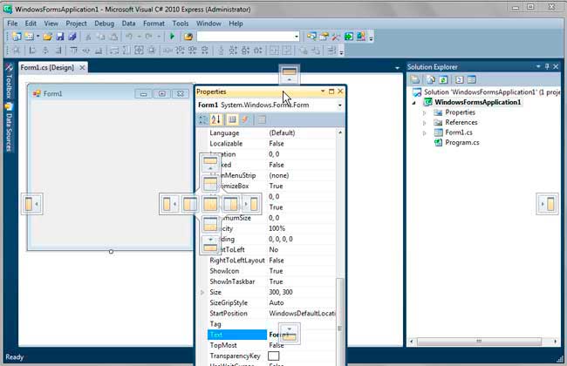Image resolution: width=567 pixels, height=366 pixels.
Task: Click the dock-to-left edge guide icon
Action: tap(31, 204)
